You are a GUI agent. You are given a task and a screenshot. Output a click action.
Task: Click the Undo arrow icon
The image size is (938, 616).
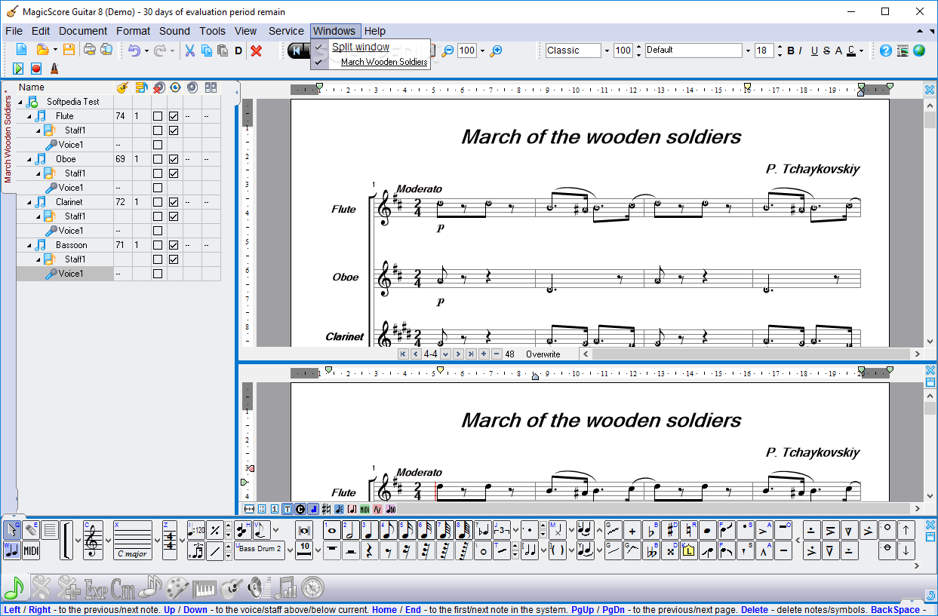coord(134,51)
